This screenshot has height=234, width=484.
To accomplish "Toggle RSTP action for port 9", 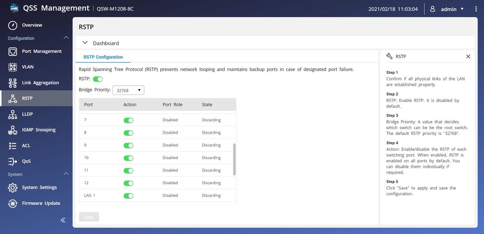I will click(x=129, y=145).
